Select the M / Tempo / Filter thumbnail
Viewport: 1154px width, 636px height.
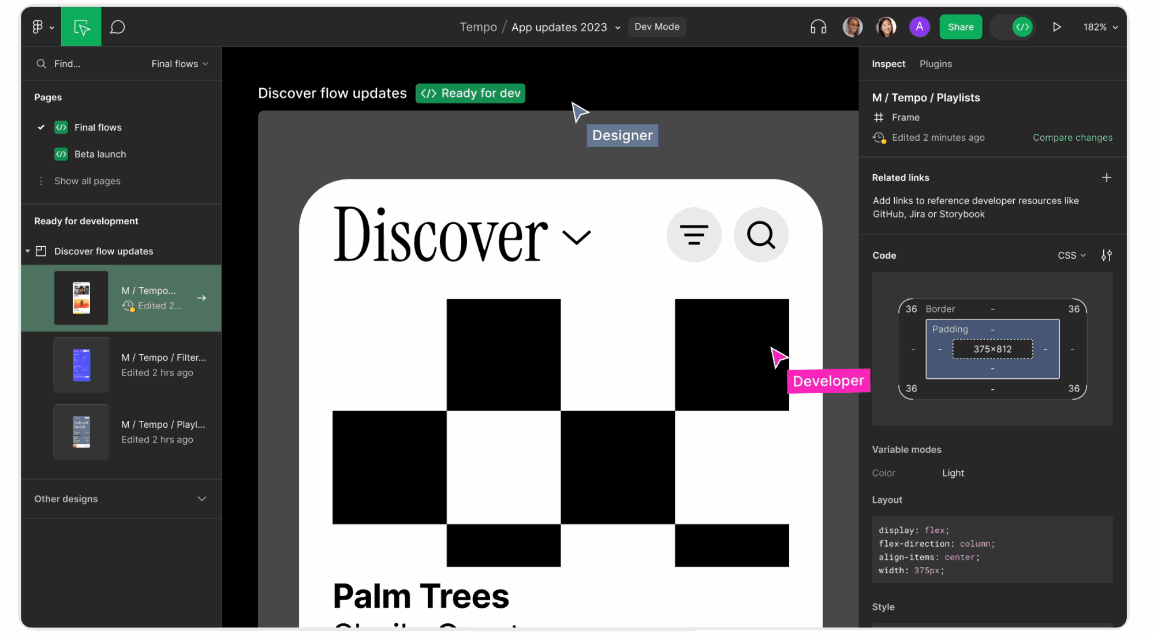(x=81, y=364)
